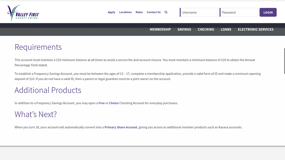Open the Apply link in header
285x160 pixels.
(x=111, y=12)
